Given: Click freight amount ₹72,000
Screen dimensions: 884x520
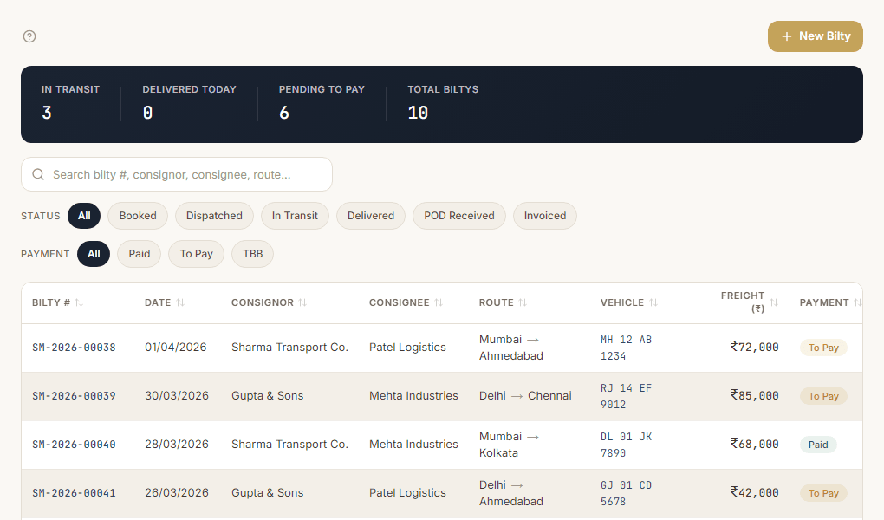Looking at the screenshot, I should coord(755,347).
